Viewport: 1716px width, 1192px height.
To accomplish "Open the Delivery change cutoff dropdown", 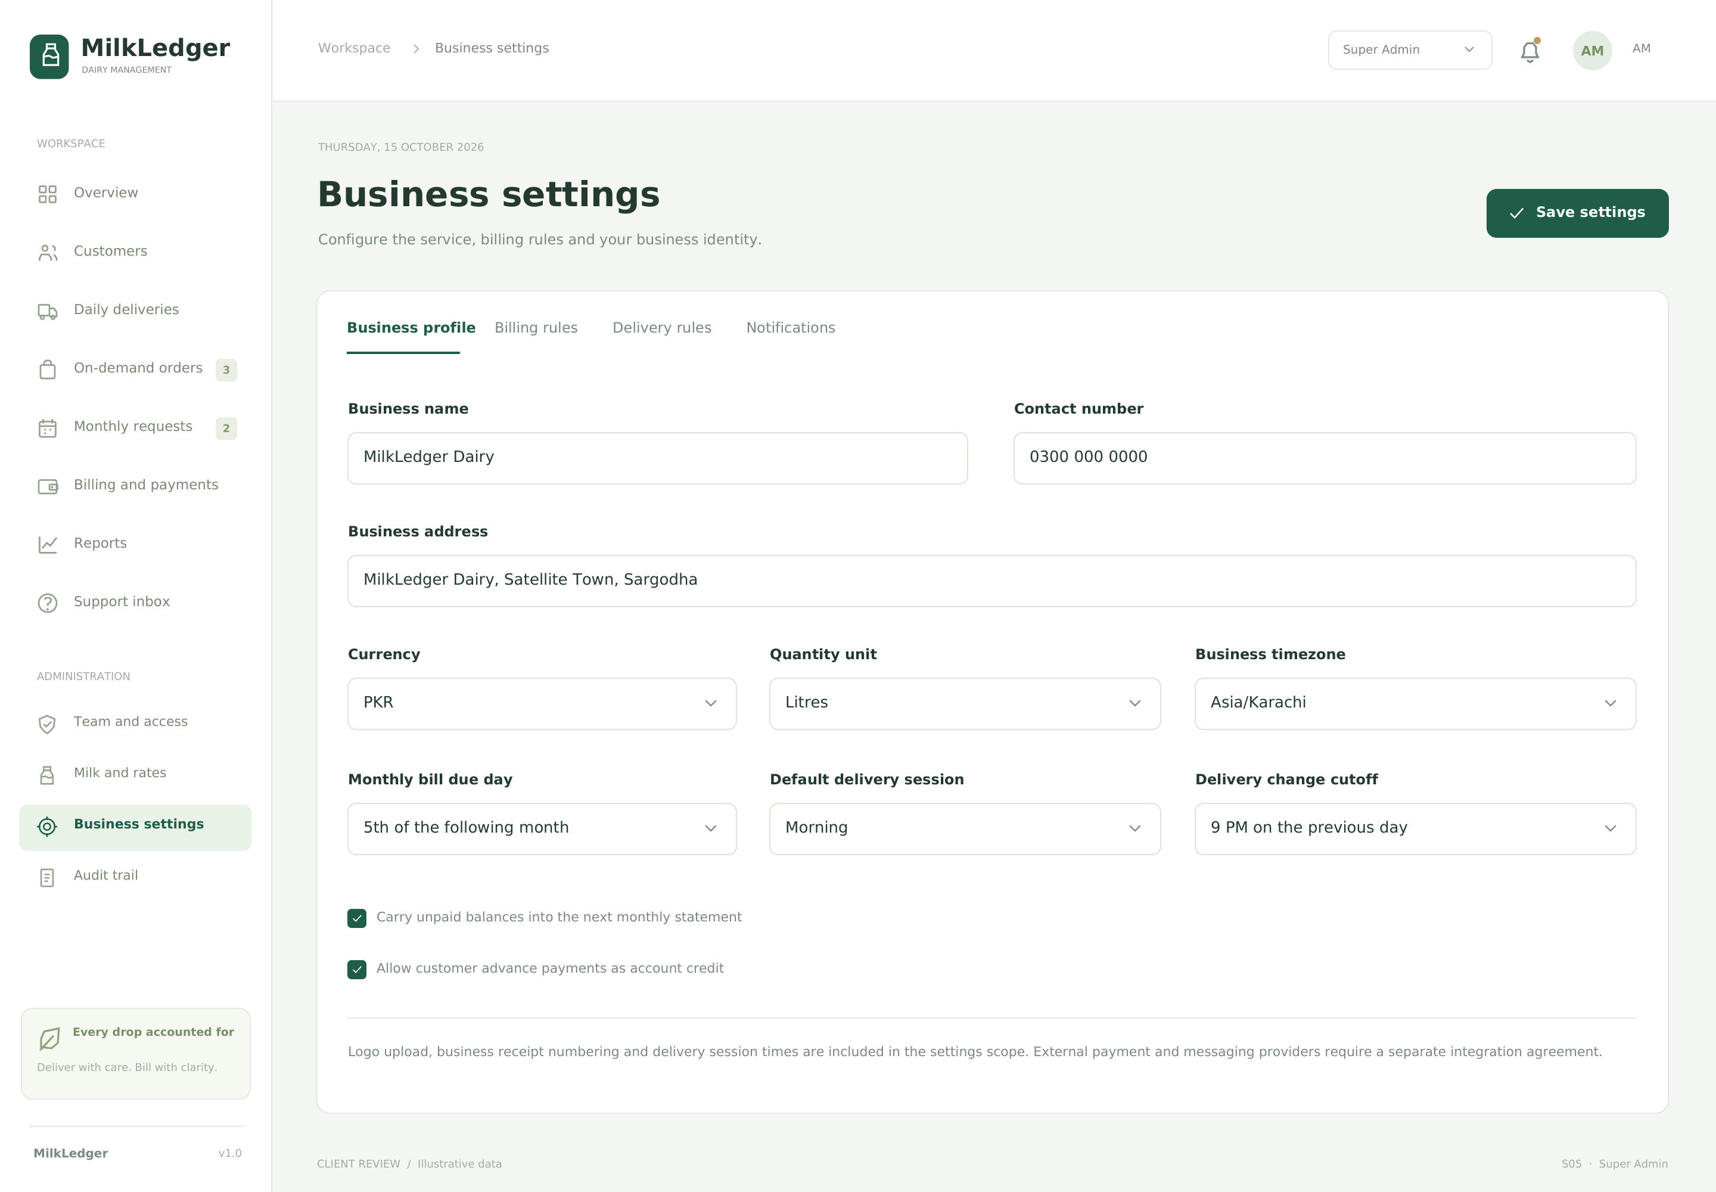I will tap(1415, 829).
